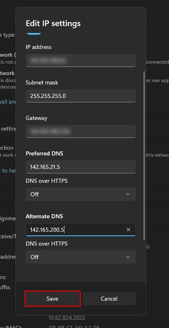The height and width of the screenshot is (328, 169).
Task: Click chevron arrow on Preferred DNS HTTPS dropdown
Action: 128,194
